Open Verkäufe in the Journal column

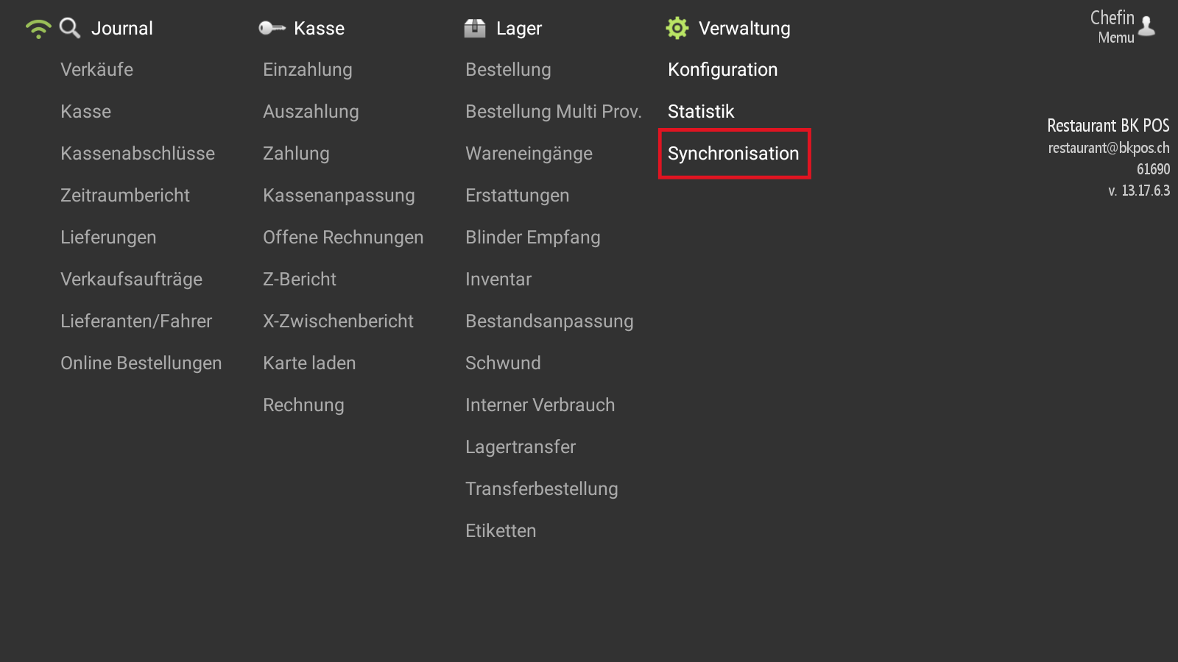pyautogui.click(x=96, y=70)
